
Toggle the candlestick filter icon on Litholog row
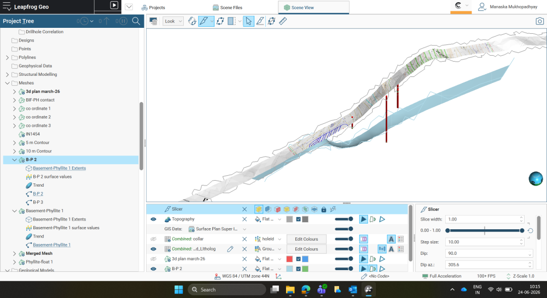tap(382, 249)
